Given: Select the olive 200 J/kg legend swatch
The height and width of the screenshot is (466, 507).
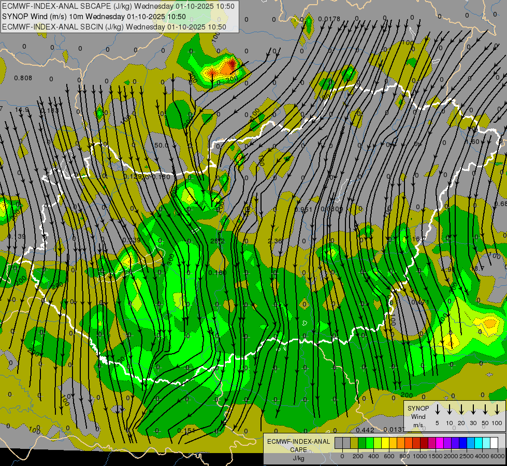Looking at the screenshot, I should (354, 443).
